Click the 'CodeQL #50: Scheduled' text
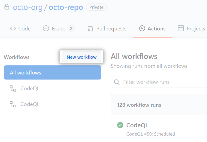 tap(151, 134)
